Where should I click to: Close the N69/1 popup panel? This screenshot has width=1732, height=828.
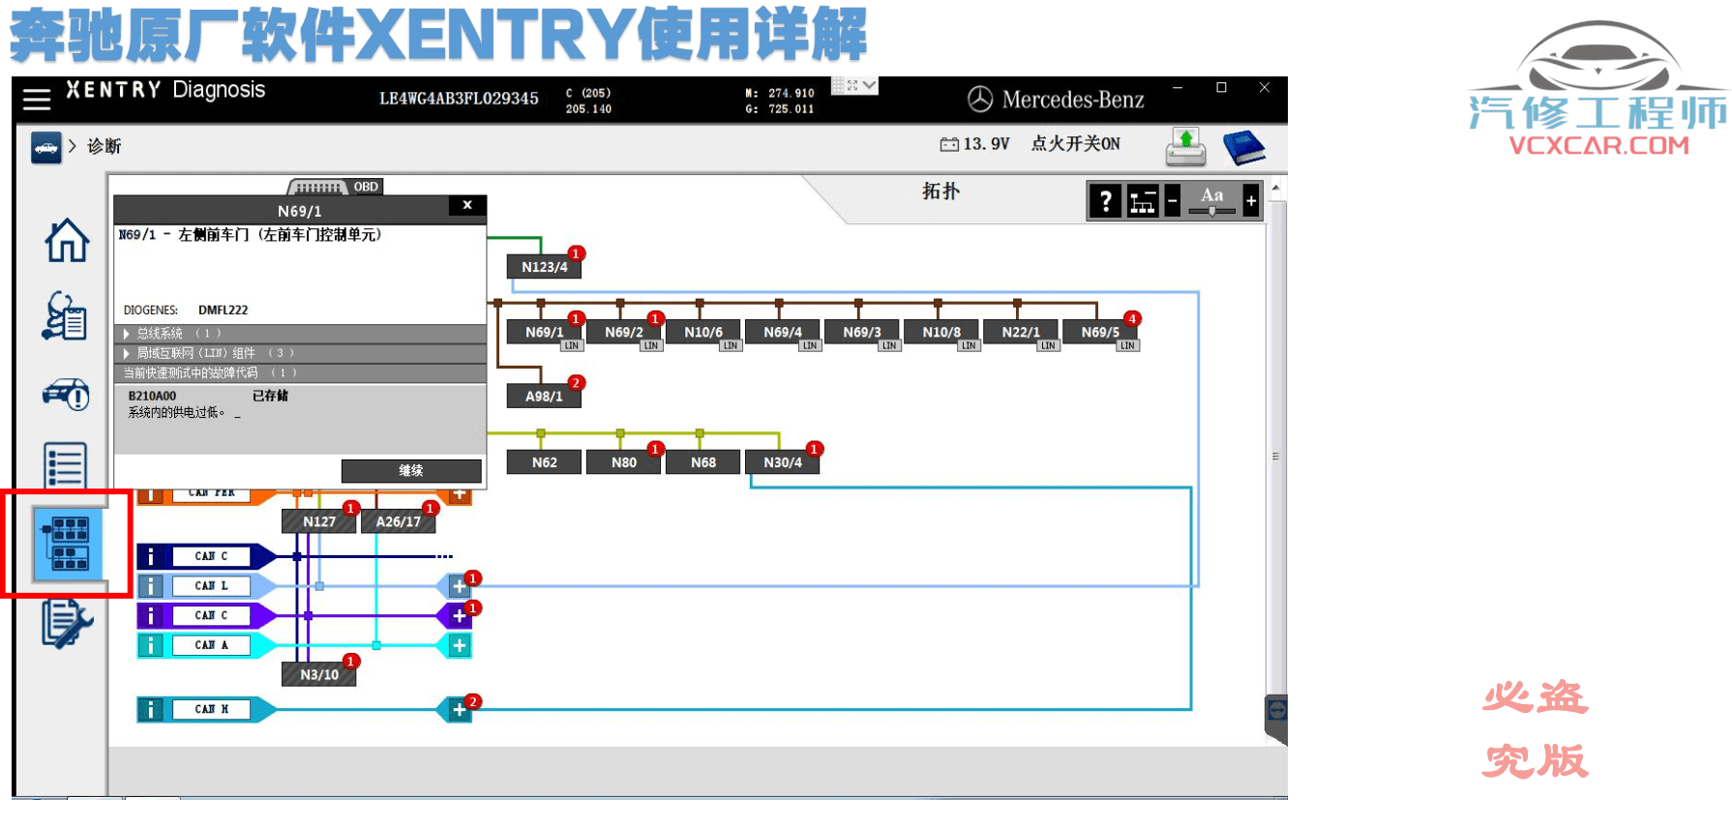[x=467, y=205]
